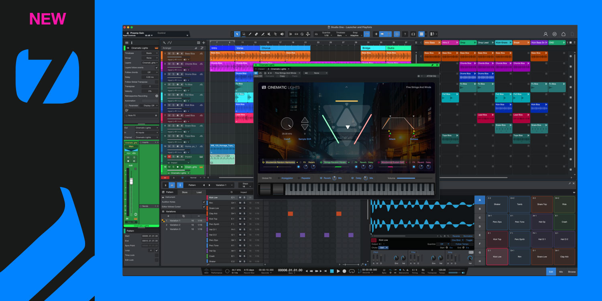Click the Normalize button
Viewport: 602px width, 301px height.
pos(468,236)
